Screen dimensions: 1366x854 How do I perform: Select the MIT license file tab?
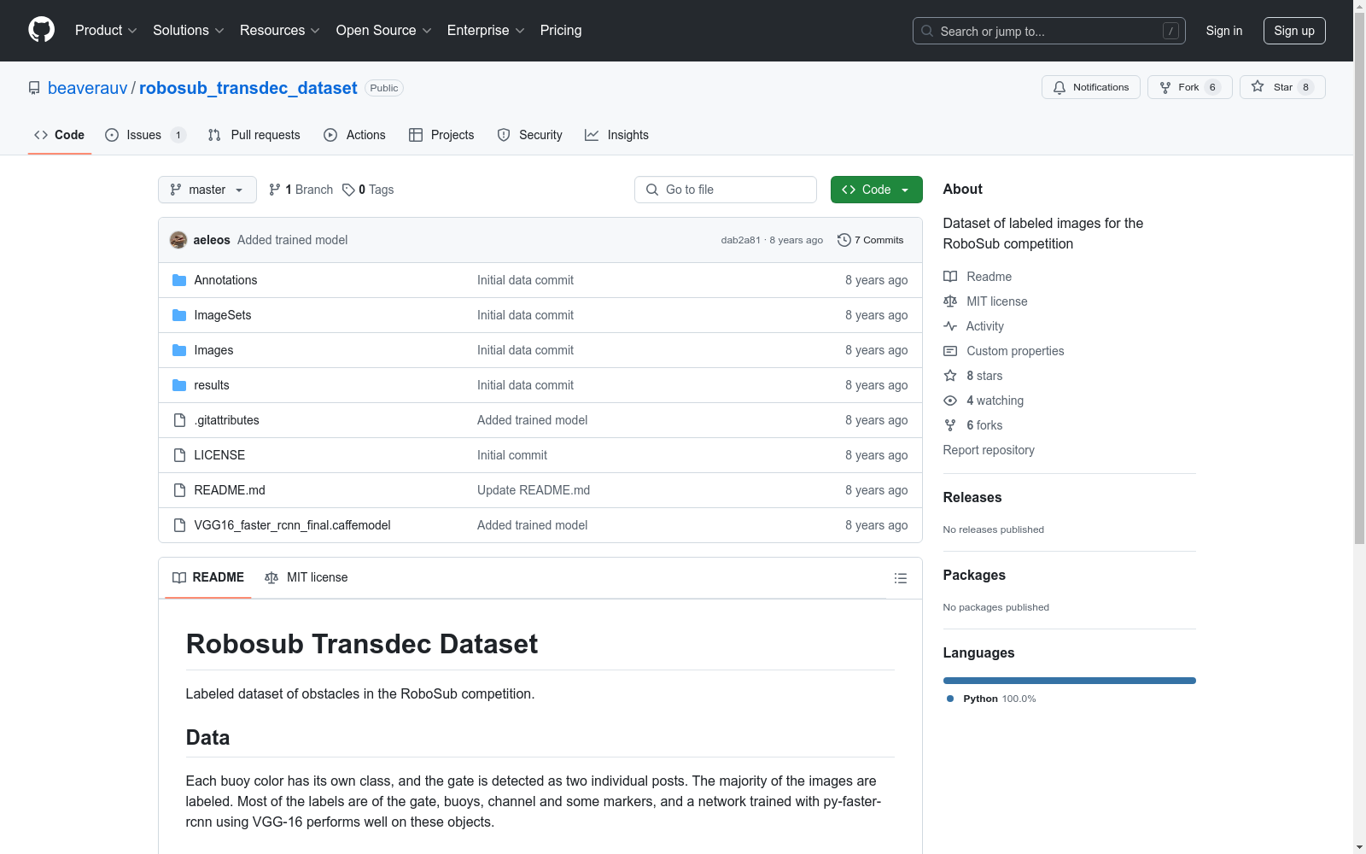pyautogui.click(x=306, y=577)
